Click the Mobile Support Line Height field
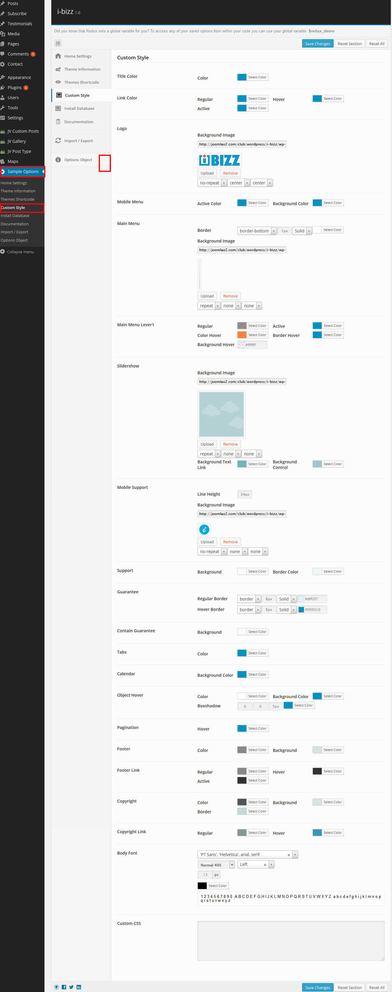 click(x=245, y=494)
